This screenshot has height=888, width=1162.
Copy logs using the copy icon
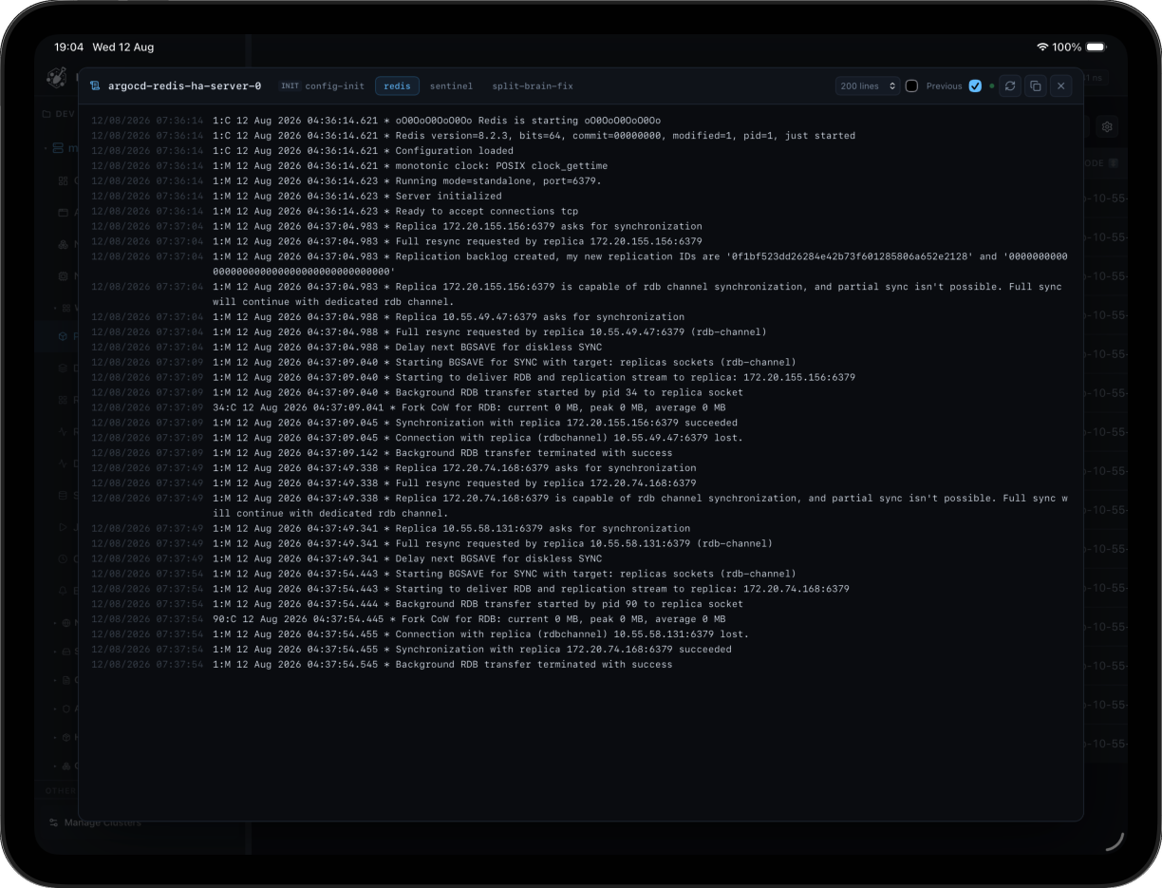(1036, 85)
